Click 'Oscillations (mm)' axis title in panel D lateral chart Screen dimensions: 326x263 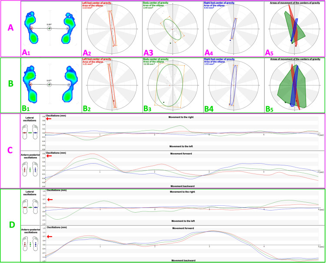[x=57, y=190]
